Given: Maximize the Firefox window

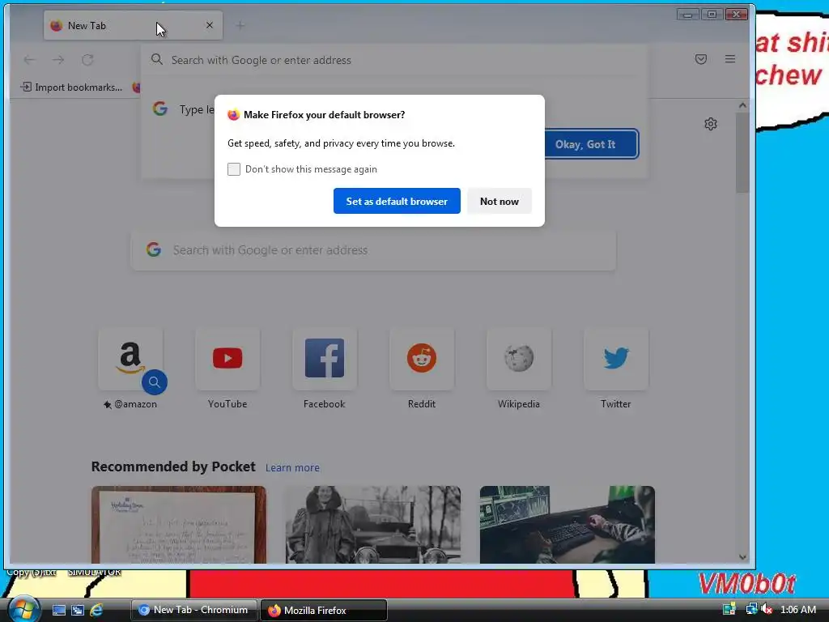Looking at the screenshot, I should [x=712, y=15].
